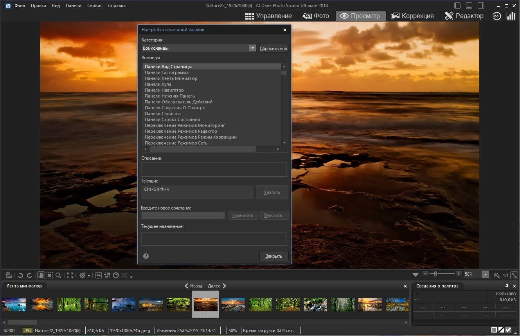Open the 58% zoom dropdown
Image resolution: width=520 pixels, height=336 pixels.
(485, 275)
